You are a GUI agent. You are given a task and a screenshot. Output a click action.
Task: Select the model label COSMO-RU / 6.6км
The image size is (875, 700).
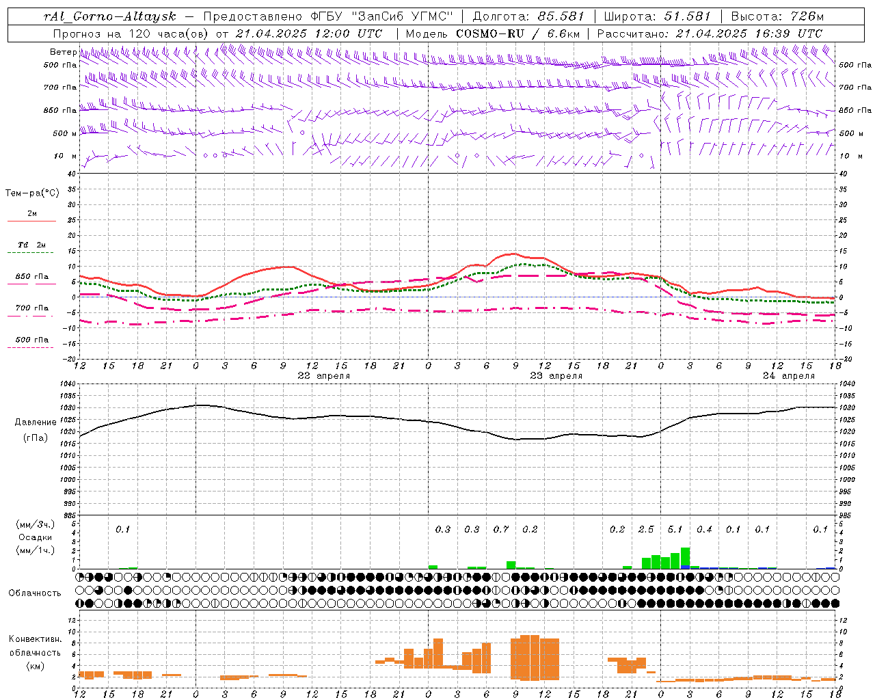(517, 33)
